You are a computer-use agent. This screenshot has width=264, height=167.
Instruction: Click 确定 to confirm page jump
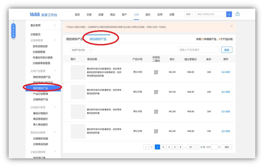pos(227,147)
